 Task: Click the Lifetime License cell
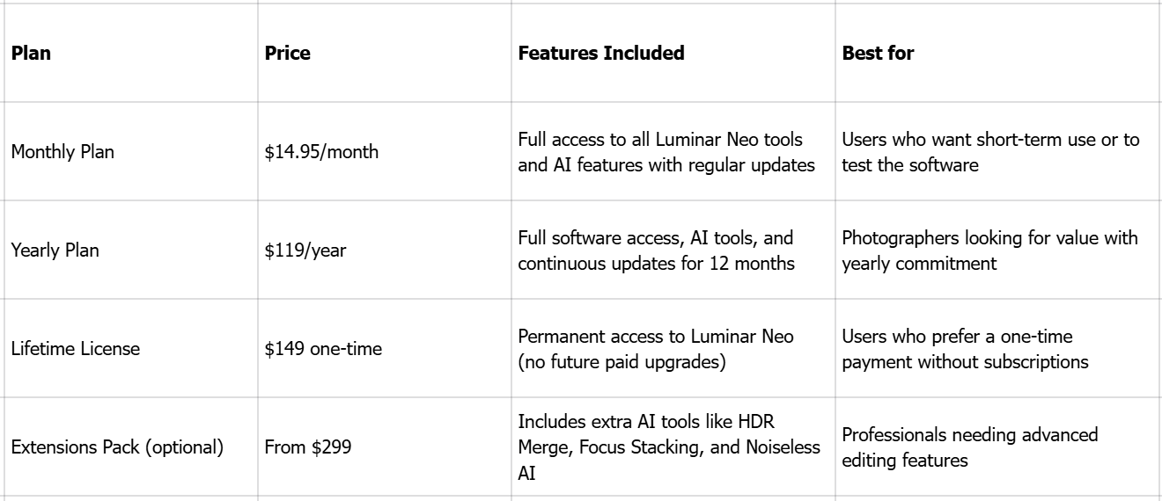pos(75,349)
